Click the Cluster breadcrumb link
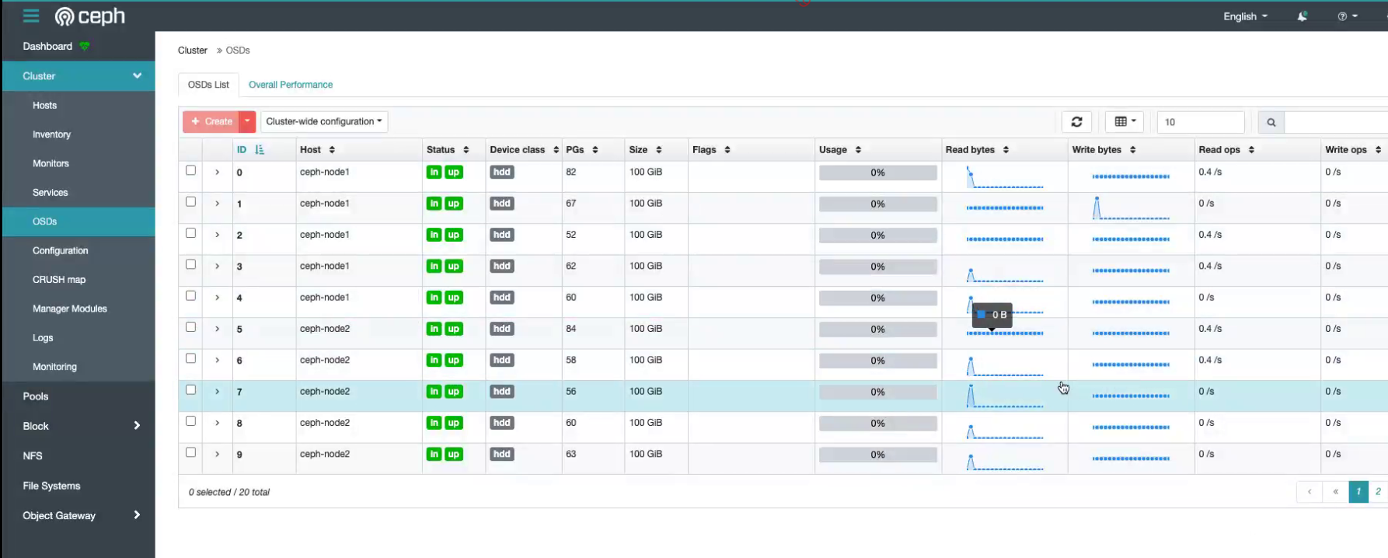 pyautogui.click(x=192, y=51)
